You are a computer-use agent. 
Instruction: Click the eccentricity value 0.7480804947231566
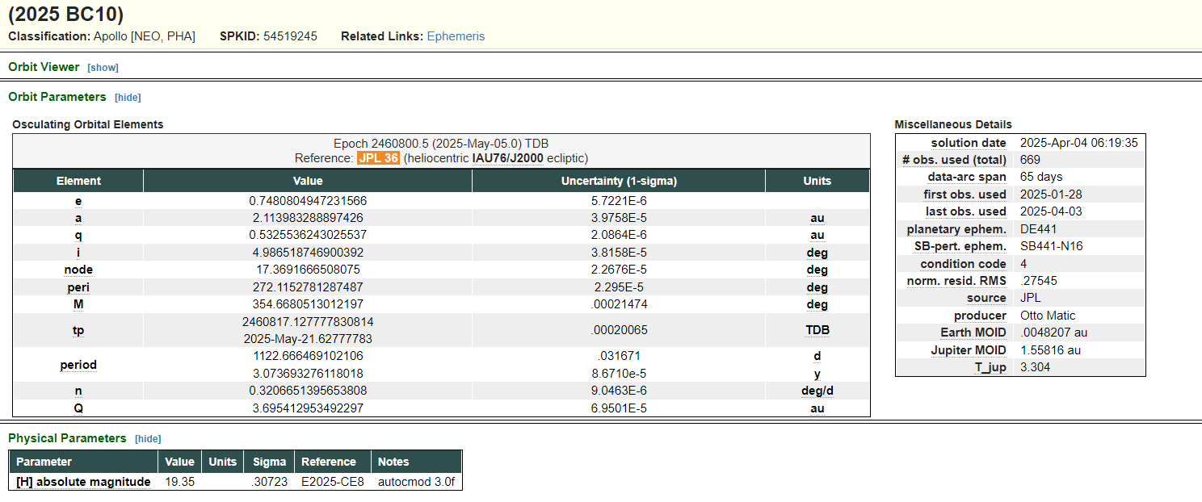(308, 201)
